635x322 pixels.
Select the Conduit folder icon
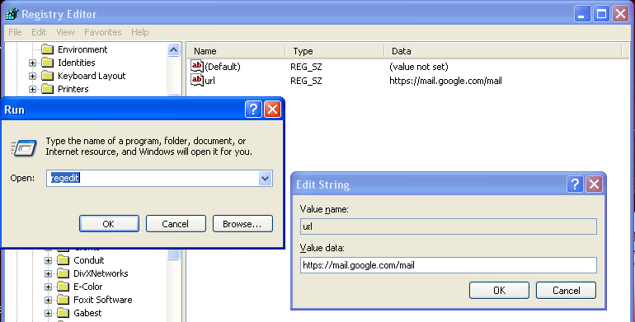[63, 260]
